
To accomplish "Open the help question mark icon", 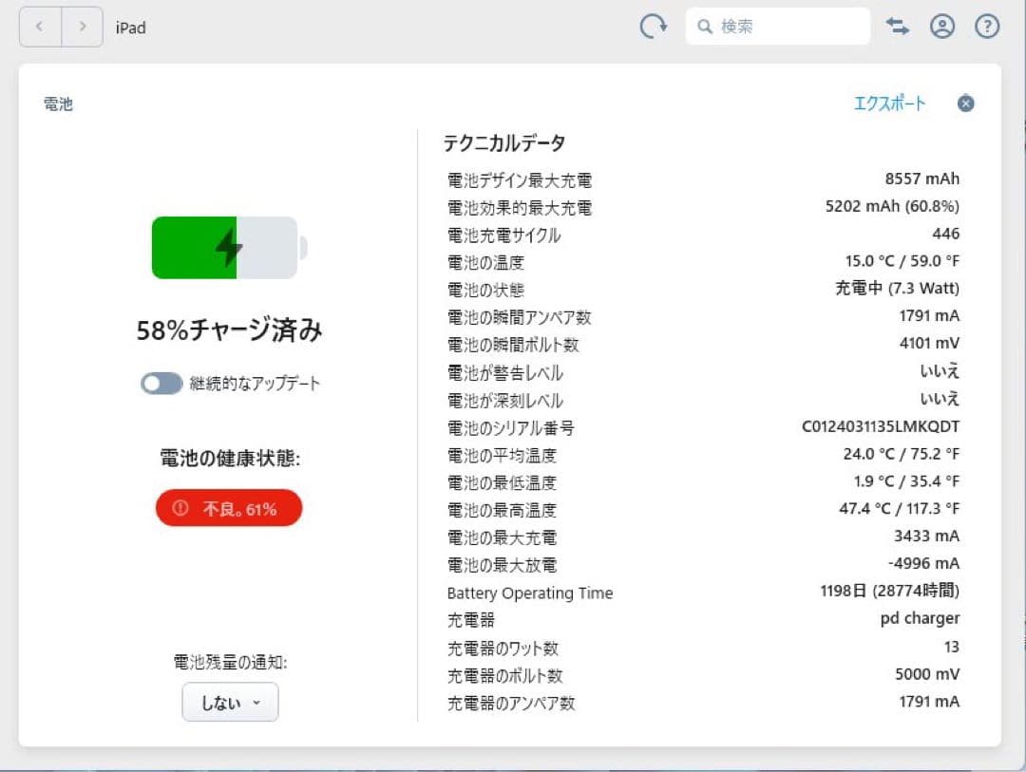I will coord(987,27).
